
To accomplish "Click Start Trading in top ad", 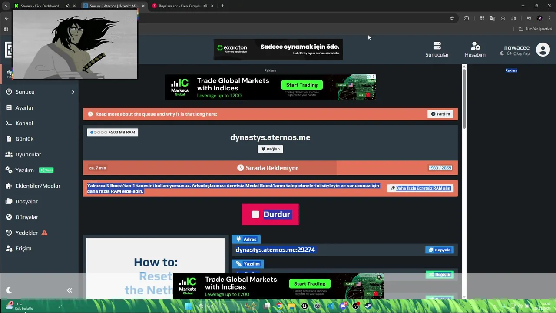I will click(302, 85).
